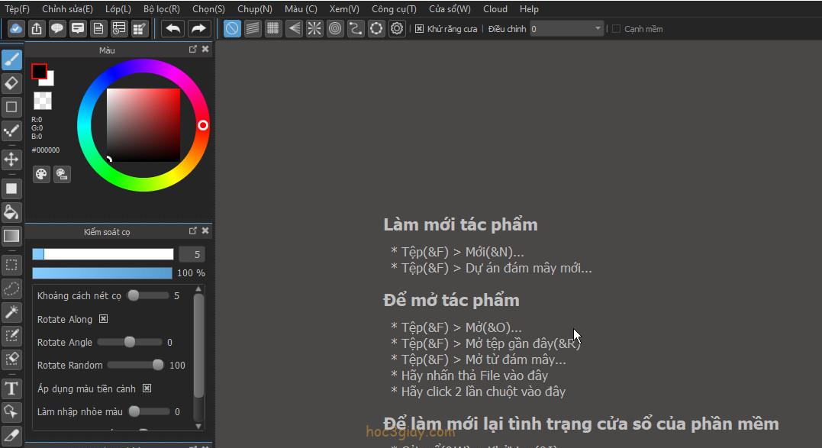Toggle the Khử răng cưa checkbox
This screenshot has width=822, height=448.
coord(419,29)
